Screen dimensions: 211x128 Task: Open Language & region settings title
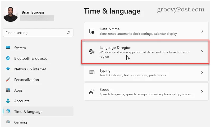click(x=115, y=48)
